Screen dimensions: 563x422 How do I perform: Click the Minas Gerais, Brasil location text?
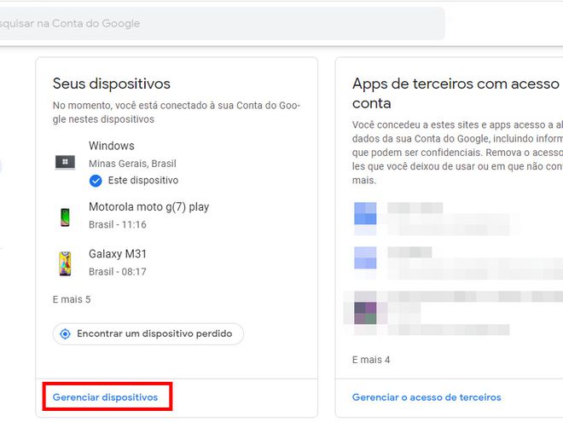pos(132,164)
